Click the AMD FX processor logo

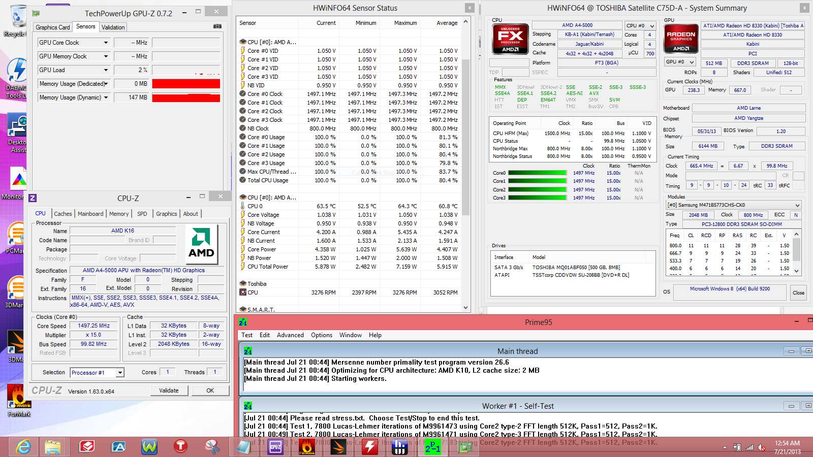tap(510, 39)
